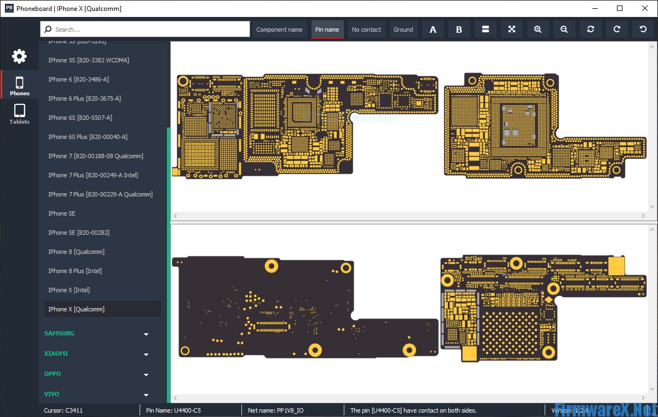Image resolution: width=658 pixels, height=417 pixels.
Task: Zoom in on the board view
Action: [538, 29]
